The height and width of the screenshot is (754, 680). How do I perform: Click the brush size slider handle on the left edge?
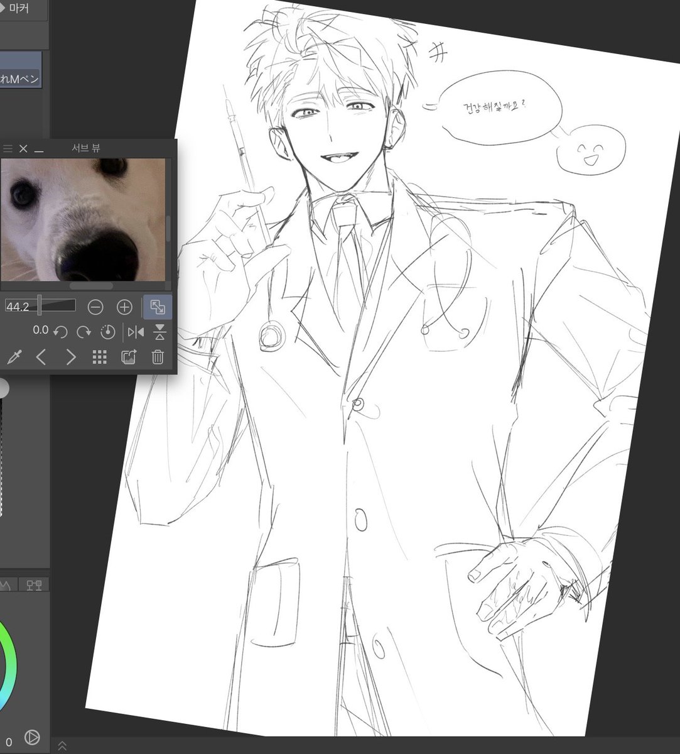click(4, 389)
